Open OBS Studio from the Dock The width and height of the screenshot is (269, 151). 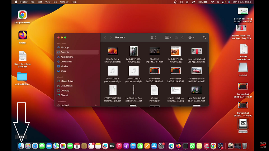click(x=220, y=146)
